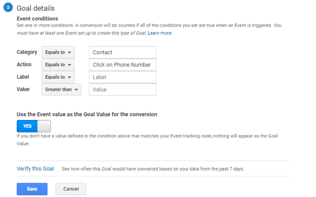Expand the Value Greater than dropdown

(x=62, y=90)
